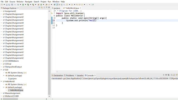Click the Last Edit Location icon

(77, 5)
